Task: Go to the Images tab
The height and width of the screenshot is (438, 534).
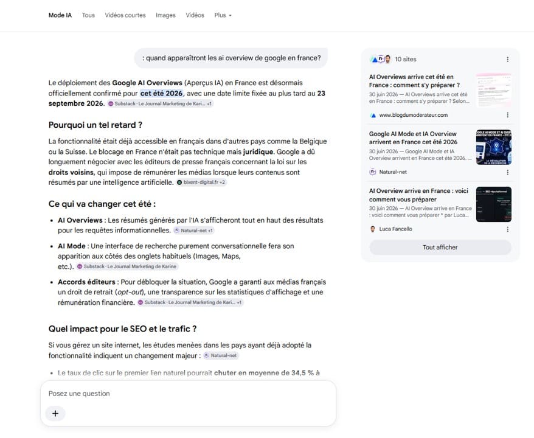Action: (x=165, y=15)
